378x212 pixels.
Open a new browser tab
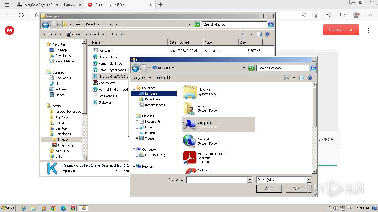pos(160,5)
